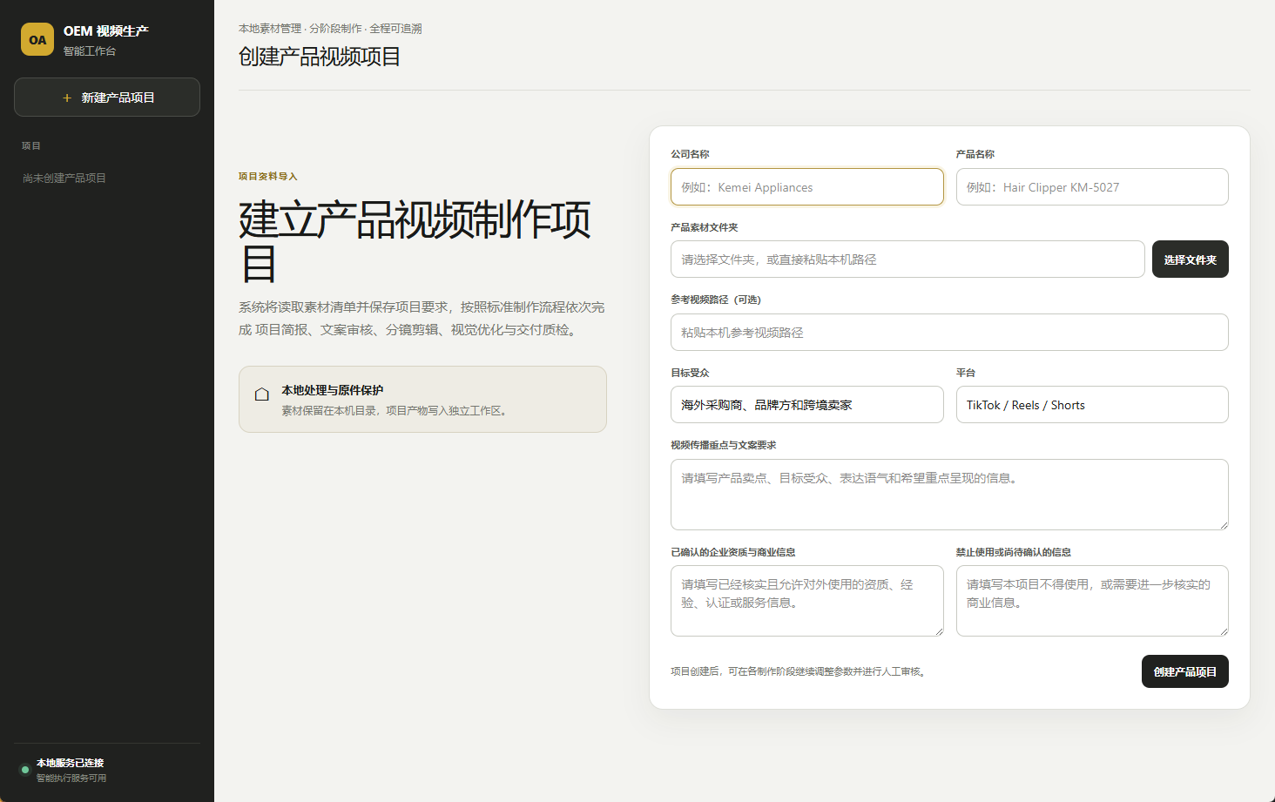Focus the 产品名称 input field

click(x=1092, y=187)
